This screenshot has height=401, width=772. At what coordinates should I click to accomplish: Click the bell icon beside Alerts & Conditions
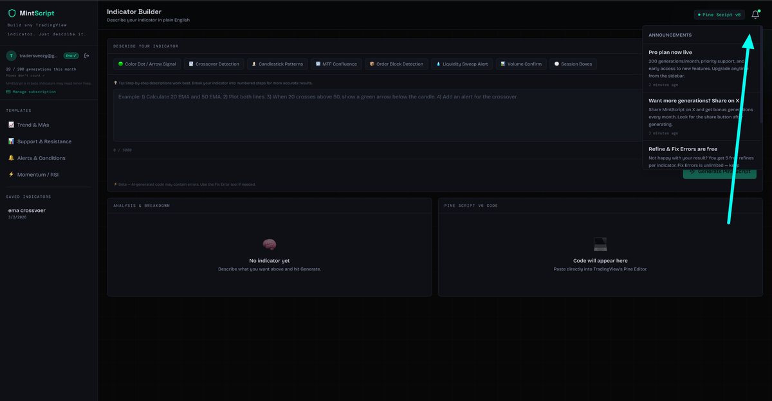point(11,158)
